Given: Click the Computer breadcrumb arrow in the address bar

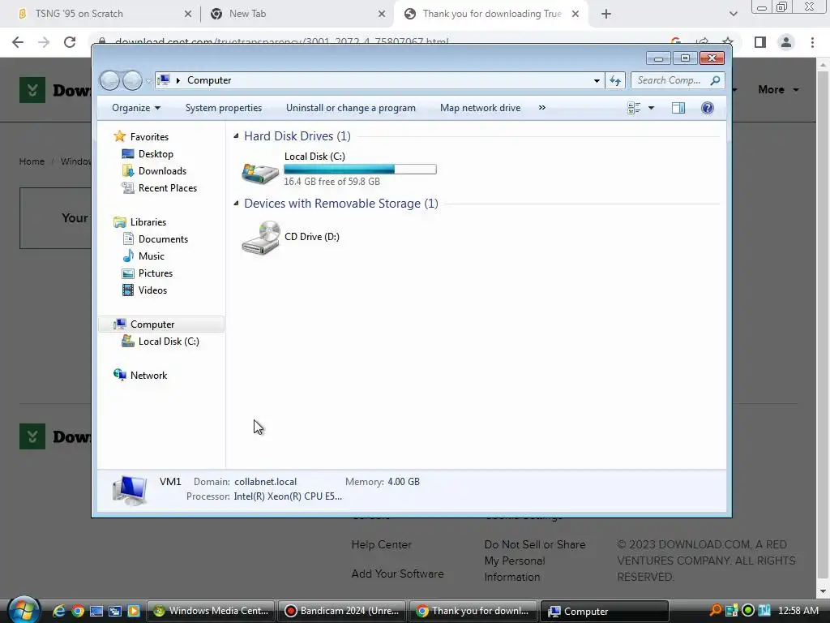Looking at the screenshot, I should coord(178,80).
